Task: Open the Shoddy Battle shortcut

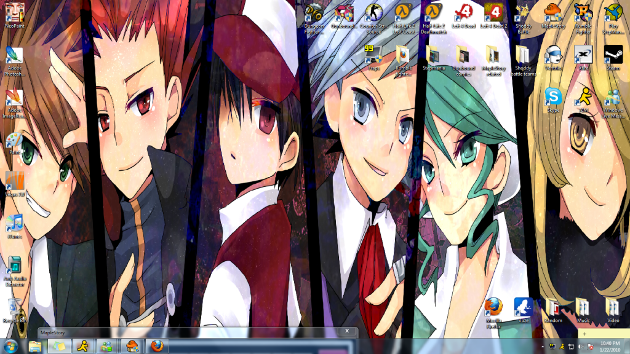Action: pyautogui.click(x=524, y=18)
